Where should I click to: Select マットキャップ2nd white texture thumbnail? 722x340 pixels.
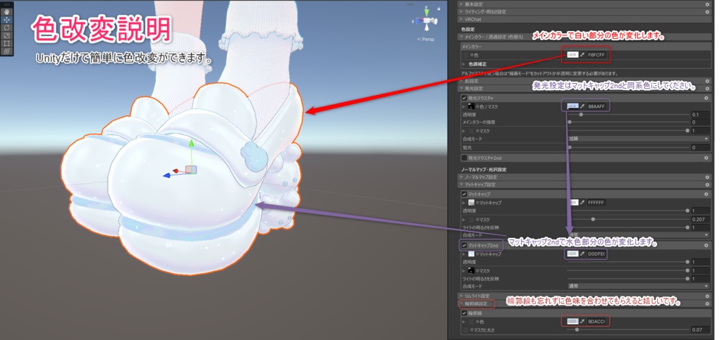coord(471,253)
